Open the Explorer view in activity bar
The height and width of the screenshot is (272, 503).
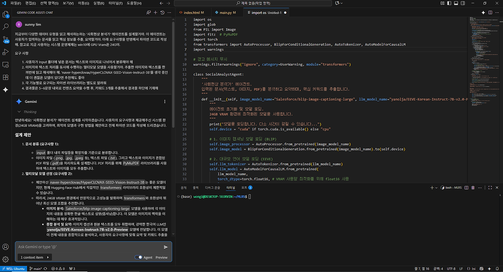(x=6, y=15)
